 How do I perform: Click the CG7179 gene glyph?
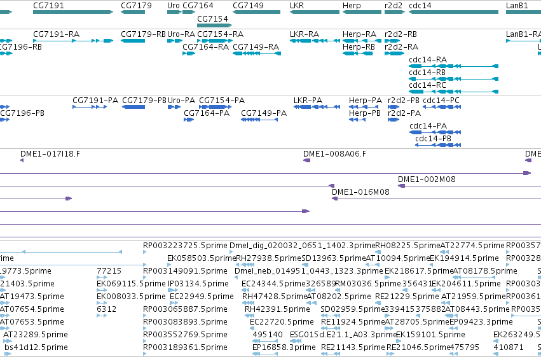pyautogui.click(x=133, y=12)
